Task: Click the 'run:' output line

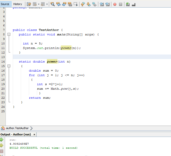Action: point(13,140)
